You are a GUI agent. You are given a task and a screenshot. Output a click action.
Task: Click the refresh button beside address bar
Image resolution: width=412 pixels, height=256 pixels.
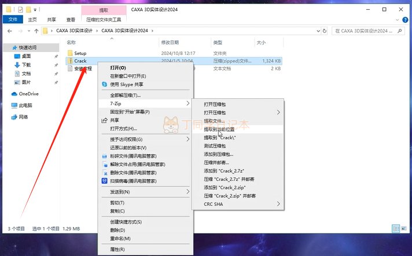(x=325, y=31)
